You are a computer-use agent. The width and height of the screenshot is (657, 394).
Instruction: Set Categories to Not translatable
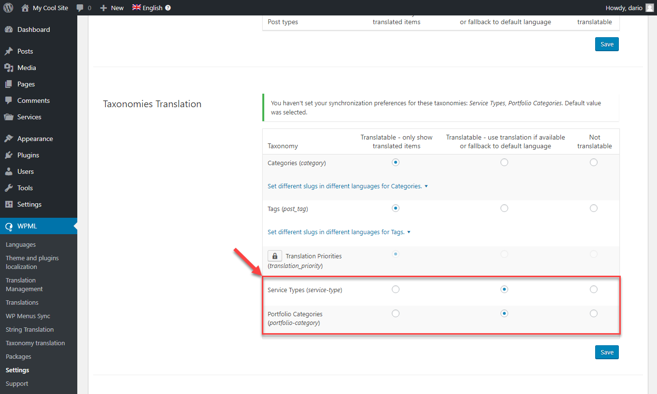[x=594, y=162]
